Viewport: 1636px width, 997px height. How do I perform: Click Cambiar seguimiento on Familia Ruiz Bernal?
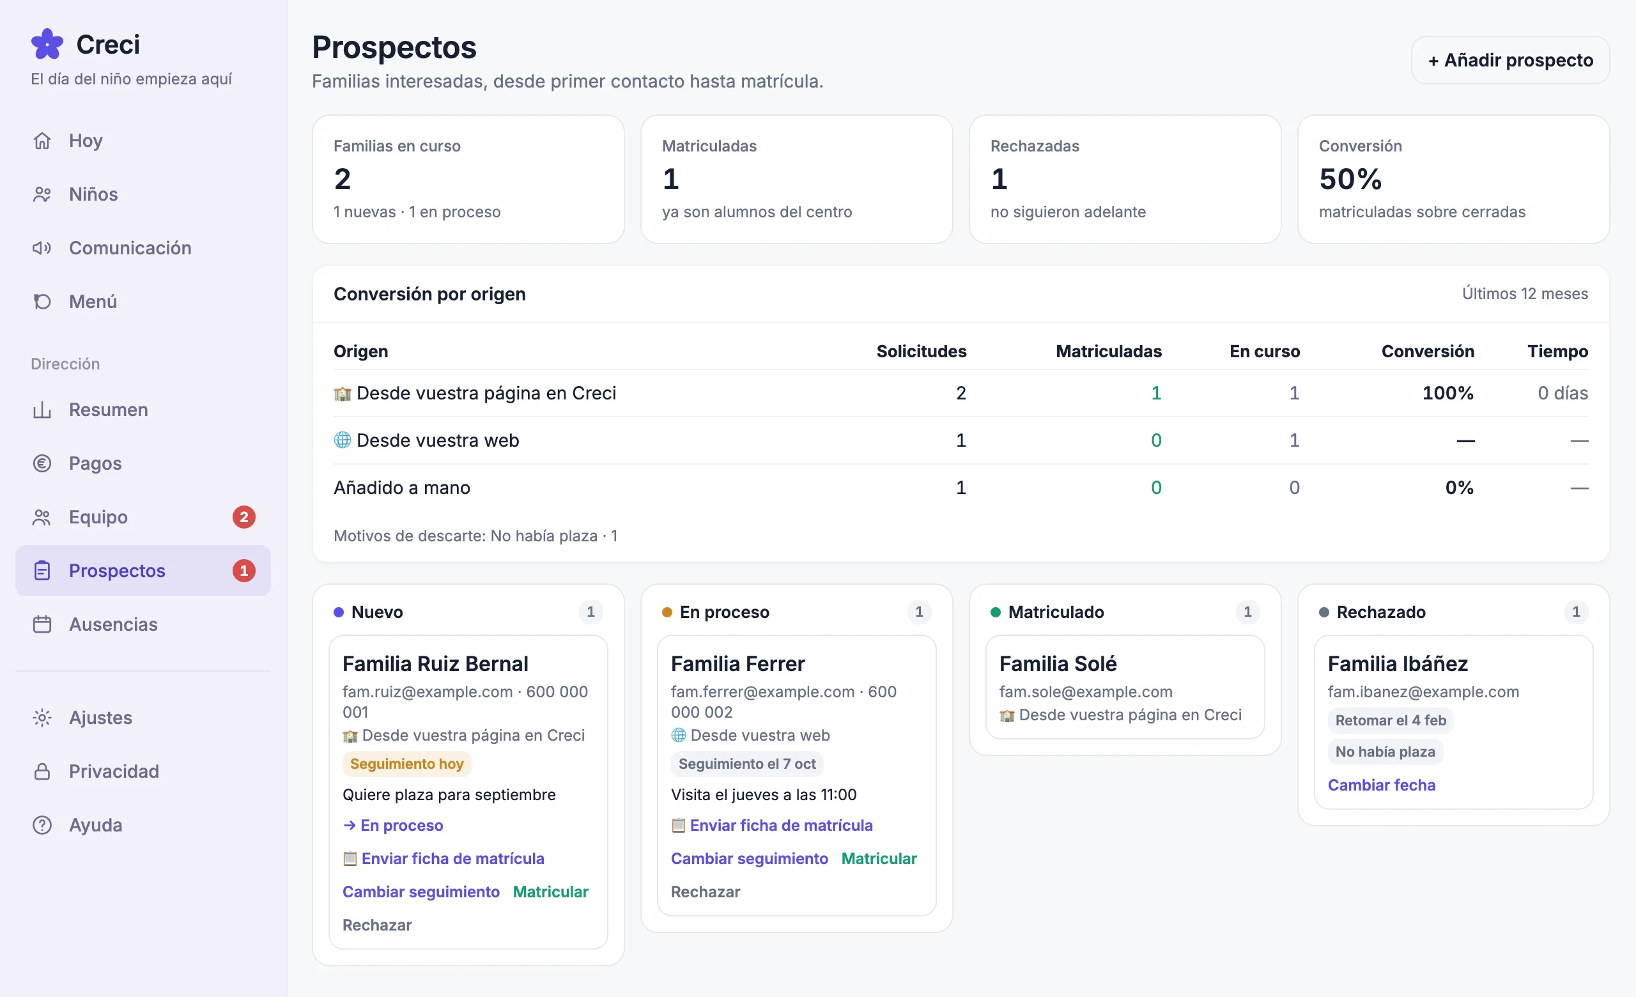tap(421, 892)
